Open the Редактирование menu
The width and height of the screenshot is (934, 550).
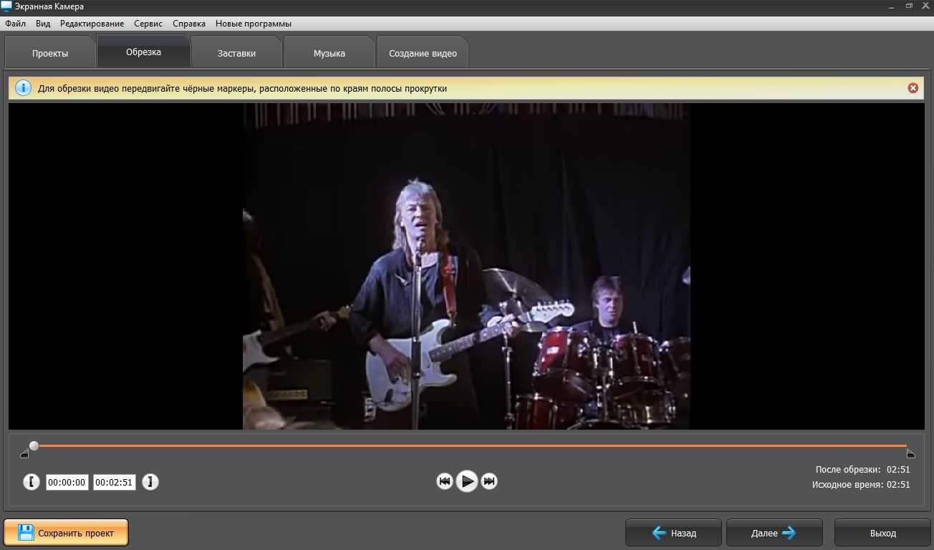(92, 24)
